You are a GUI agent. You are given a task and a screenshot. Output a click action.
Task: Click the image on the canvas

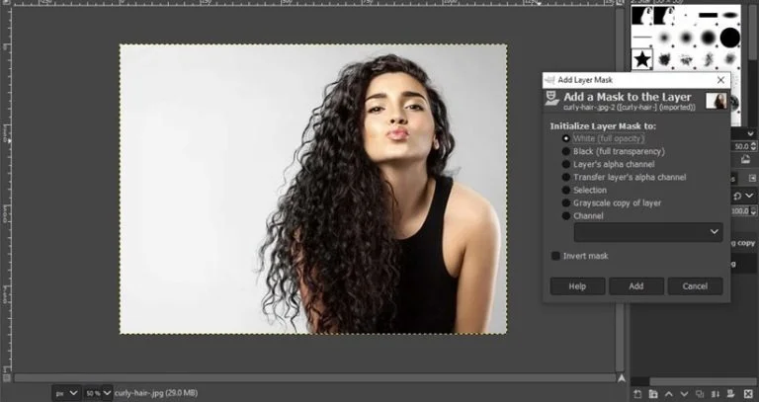313,190
